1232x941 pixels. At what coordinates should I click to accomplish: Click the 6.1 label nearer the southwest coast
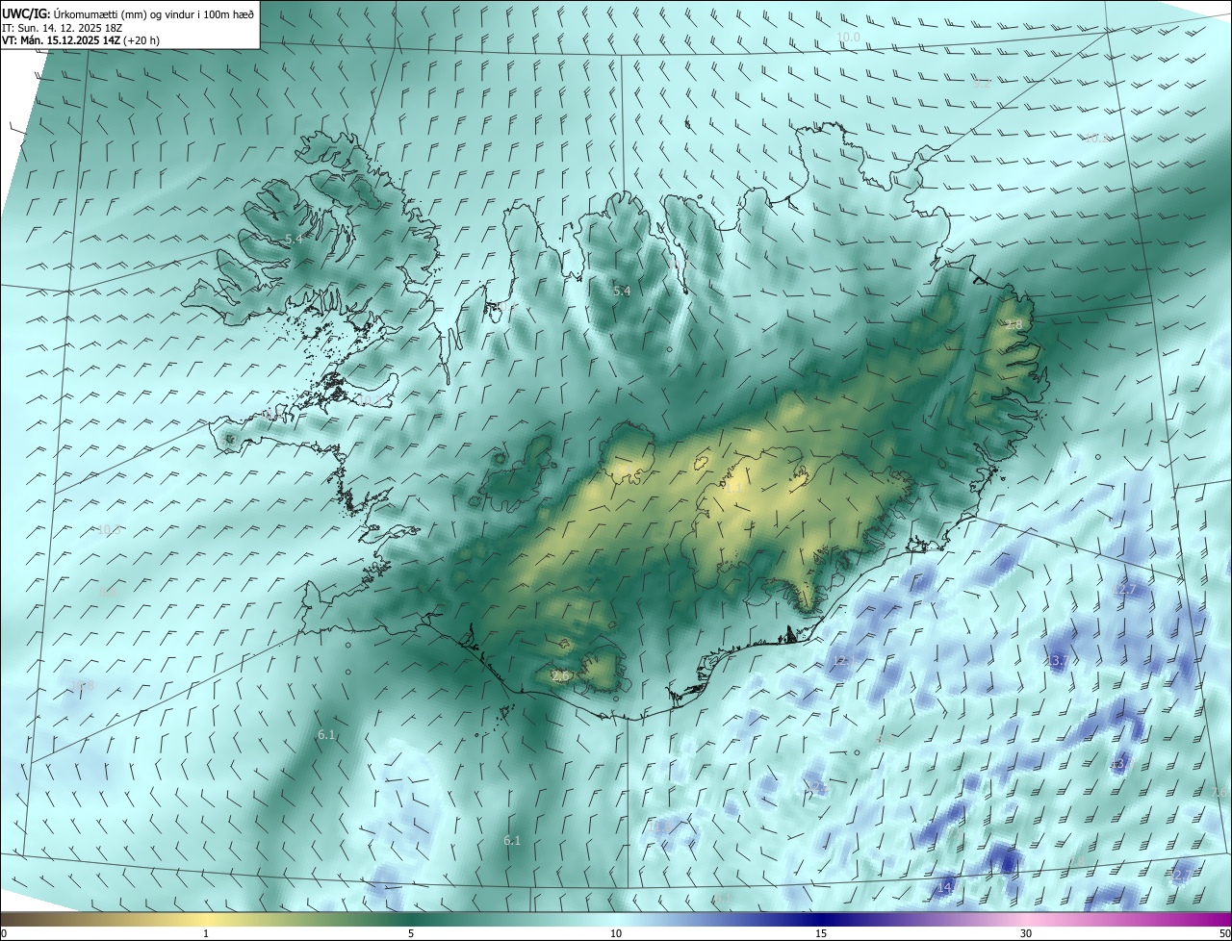tap(326, 735)
